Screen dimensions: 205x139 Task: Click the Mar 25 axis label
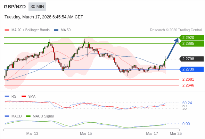click(176, 133)
